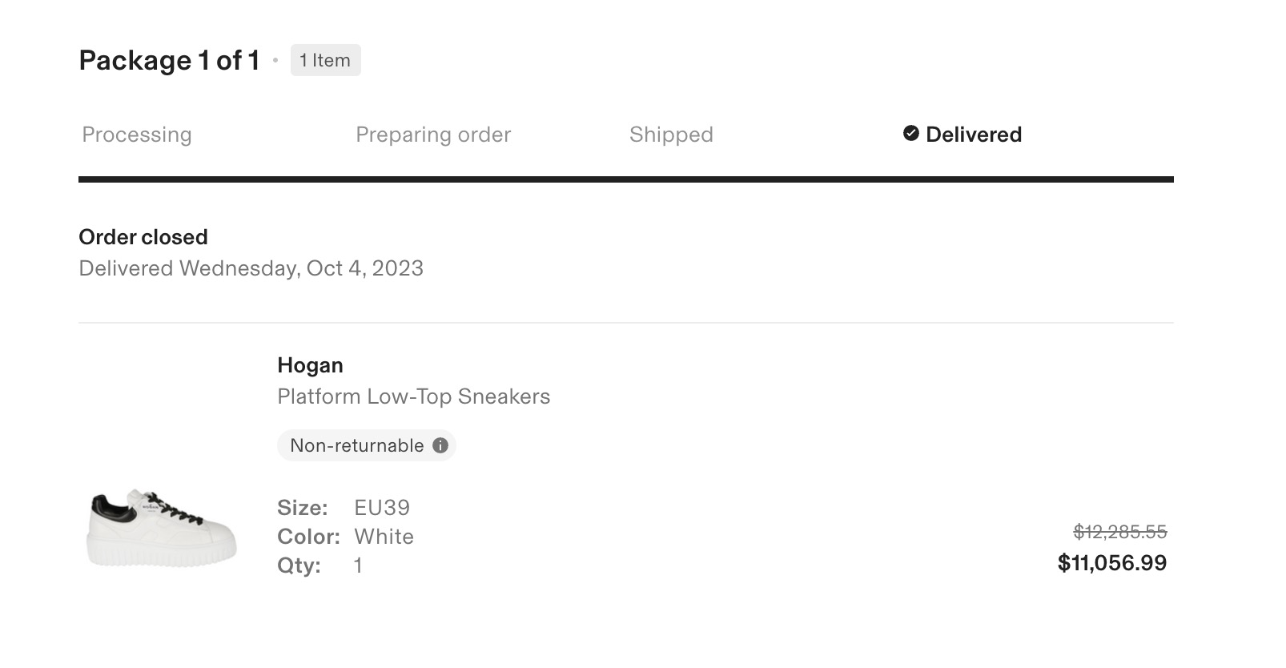The height and width of the screenshot is (668, 1286).
Task: Click the 1 Item badge
Action: tap(325, 60)
